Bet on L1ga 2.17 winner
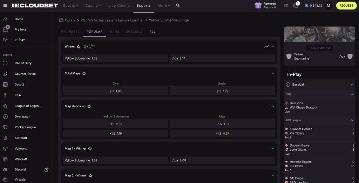359x183 pixels. point(223,58)
